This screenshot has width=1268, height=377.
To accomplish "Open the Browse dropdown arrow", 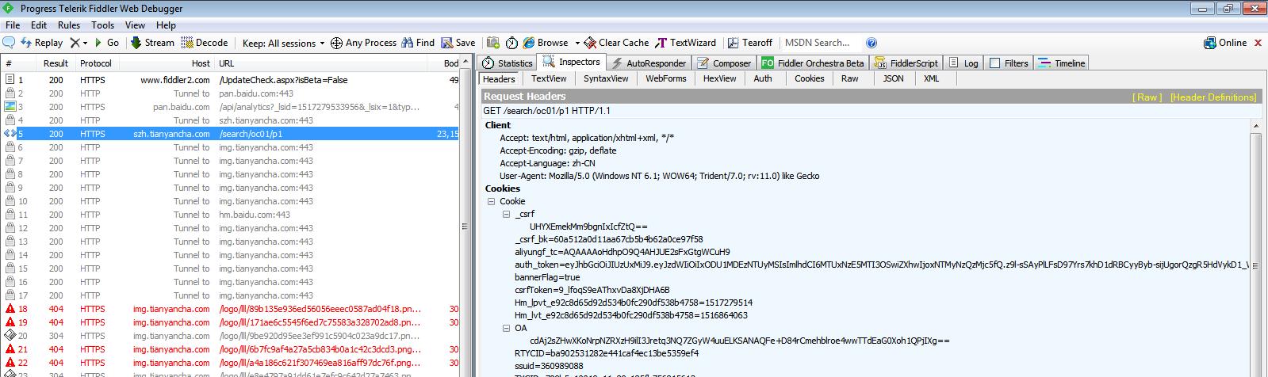I will (x=577, y=44).
